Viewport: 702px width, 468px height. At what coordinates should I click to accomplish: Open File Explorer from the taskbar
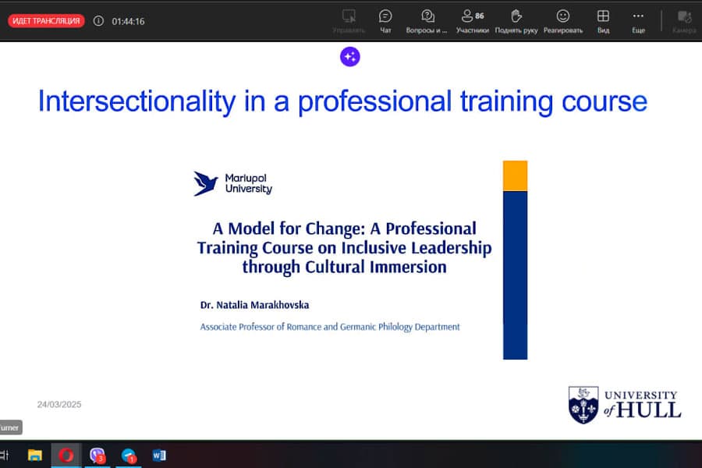pyautogui.click(x=34, y=455)
